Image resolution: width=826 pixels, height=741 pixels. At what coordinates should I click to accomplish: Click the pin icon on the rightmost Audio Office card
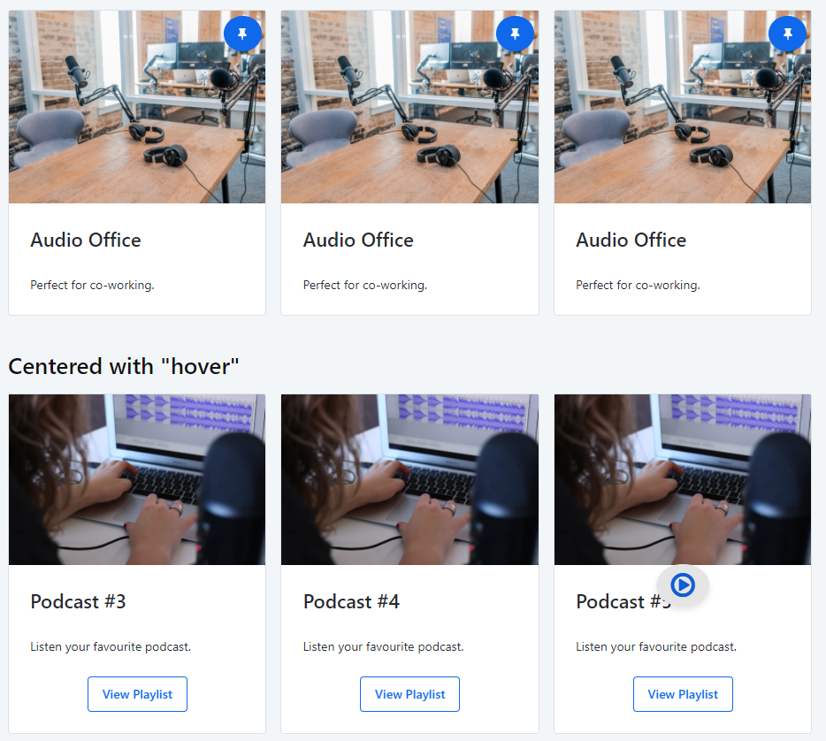[788, 34]
